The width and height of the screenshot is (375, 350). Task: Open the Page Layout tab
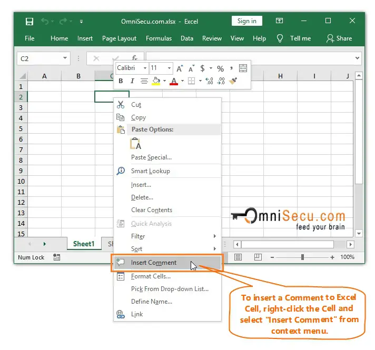119,38
